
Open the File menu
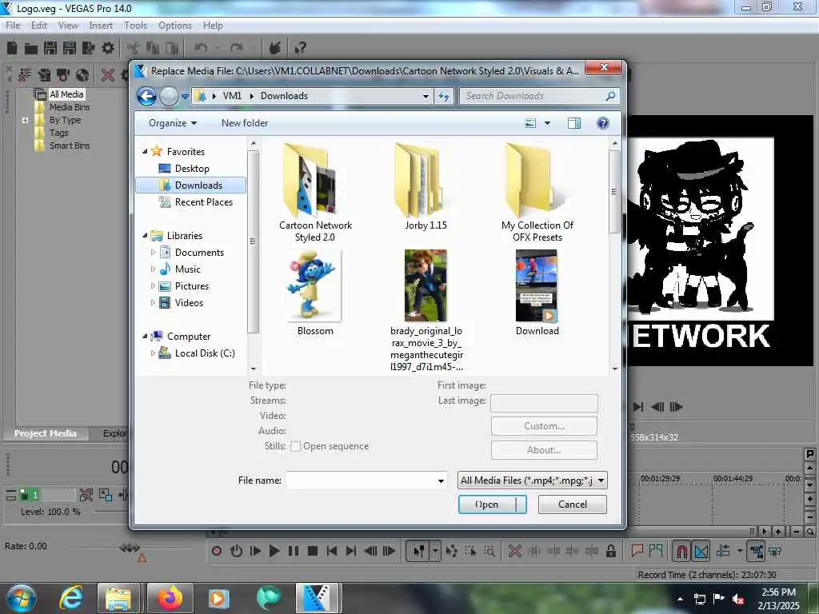tap(13, 26)
